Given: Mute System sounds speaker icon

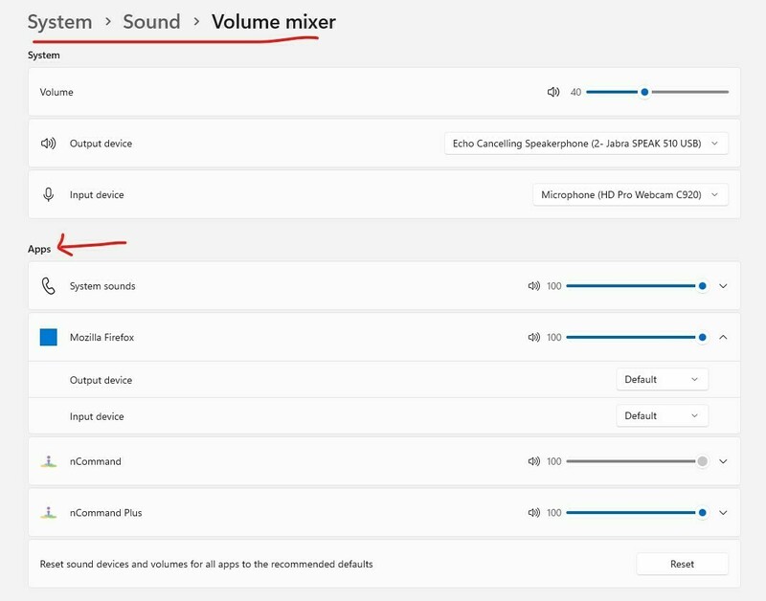Looking at the screenshot, I should click(534, 286).
